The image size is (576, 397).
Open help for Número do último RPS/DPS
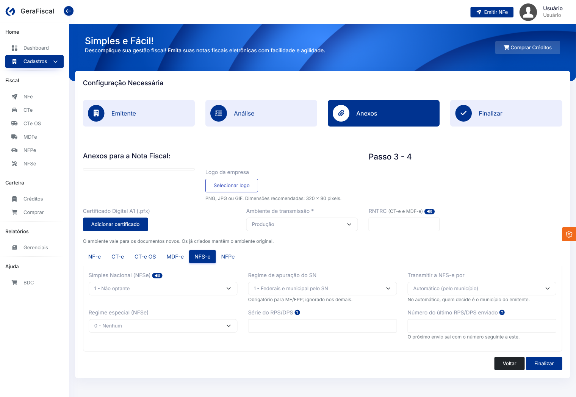click(x=502, y=313)
